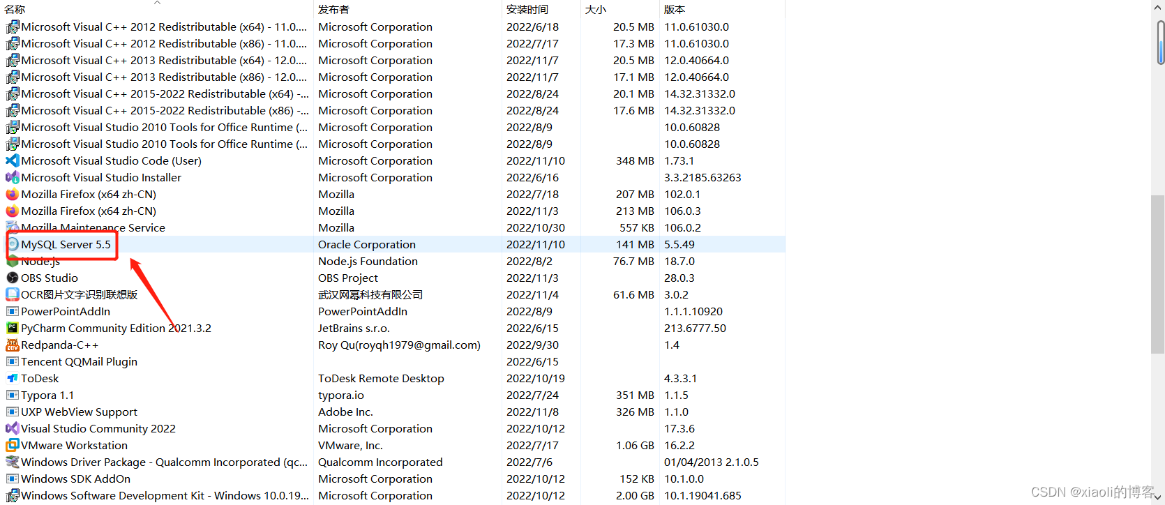Click the down arrow of the vertical scrollbar
Screen dimensions: 1165x505
[1159, 497]
